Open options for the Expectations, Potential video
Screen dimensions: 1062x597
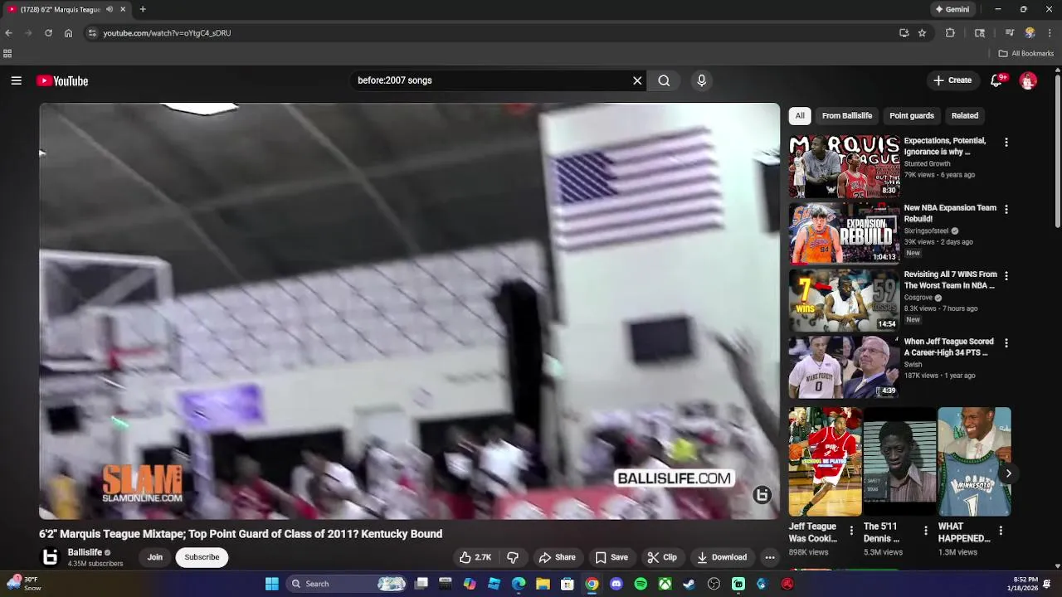(x=1006, y=143)
